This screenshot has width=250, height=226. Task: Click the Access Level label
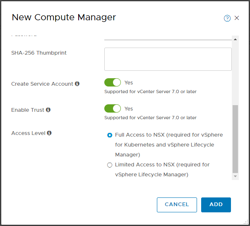(x=28, y=133)
